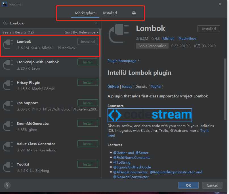This screenshot has height=194, width=229.
Task: Open the PayPal donate link
Action: pyautogui.click(x=156, y=87)
